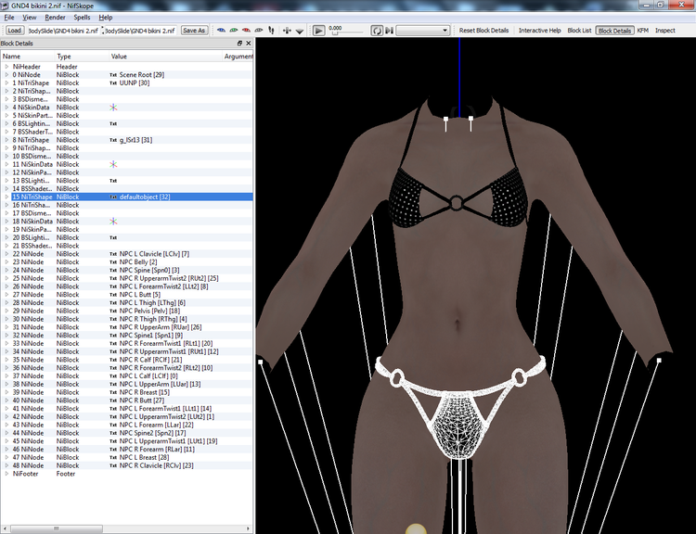696x534 pixels.
Task: Open the animation sequence dropdown
Action: [422, 31]
